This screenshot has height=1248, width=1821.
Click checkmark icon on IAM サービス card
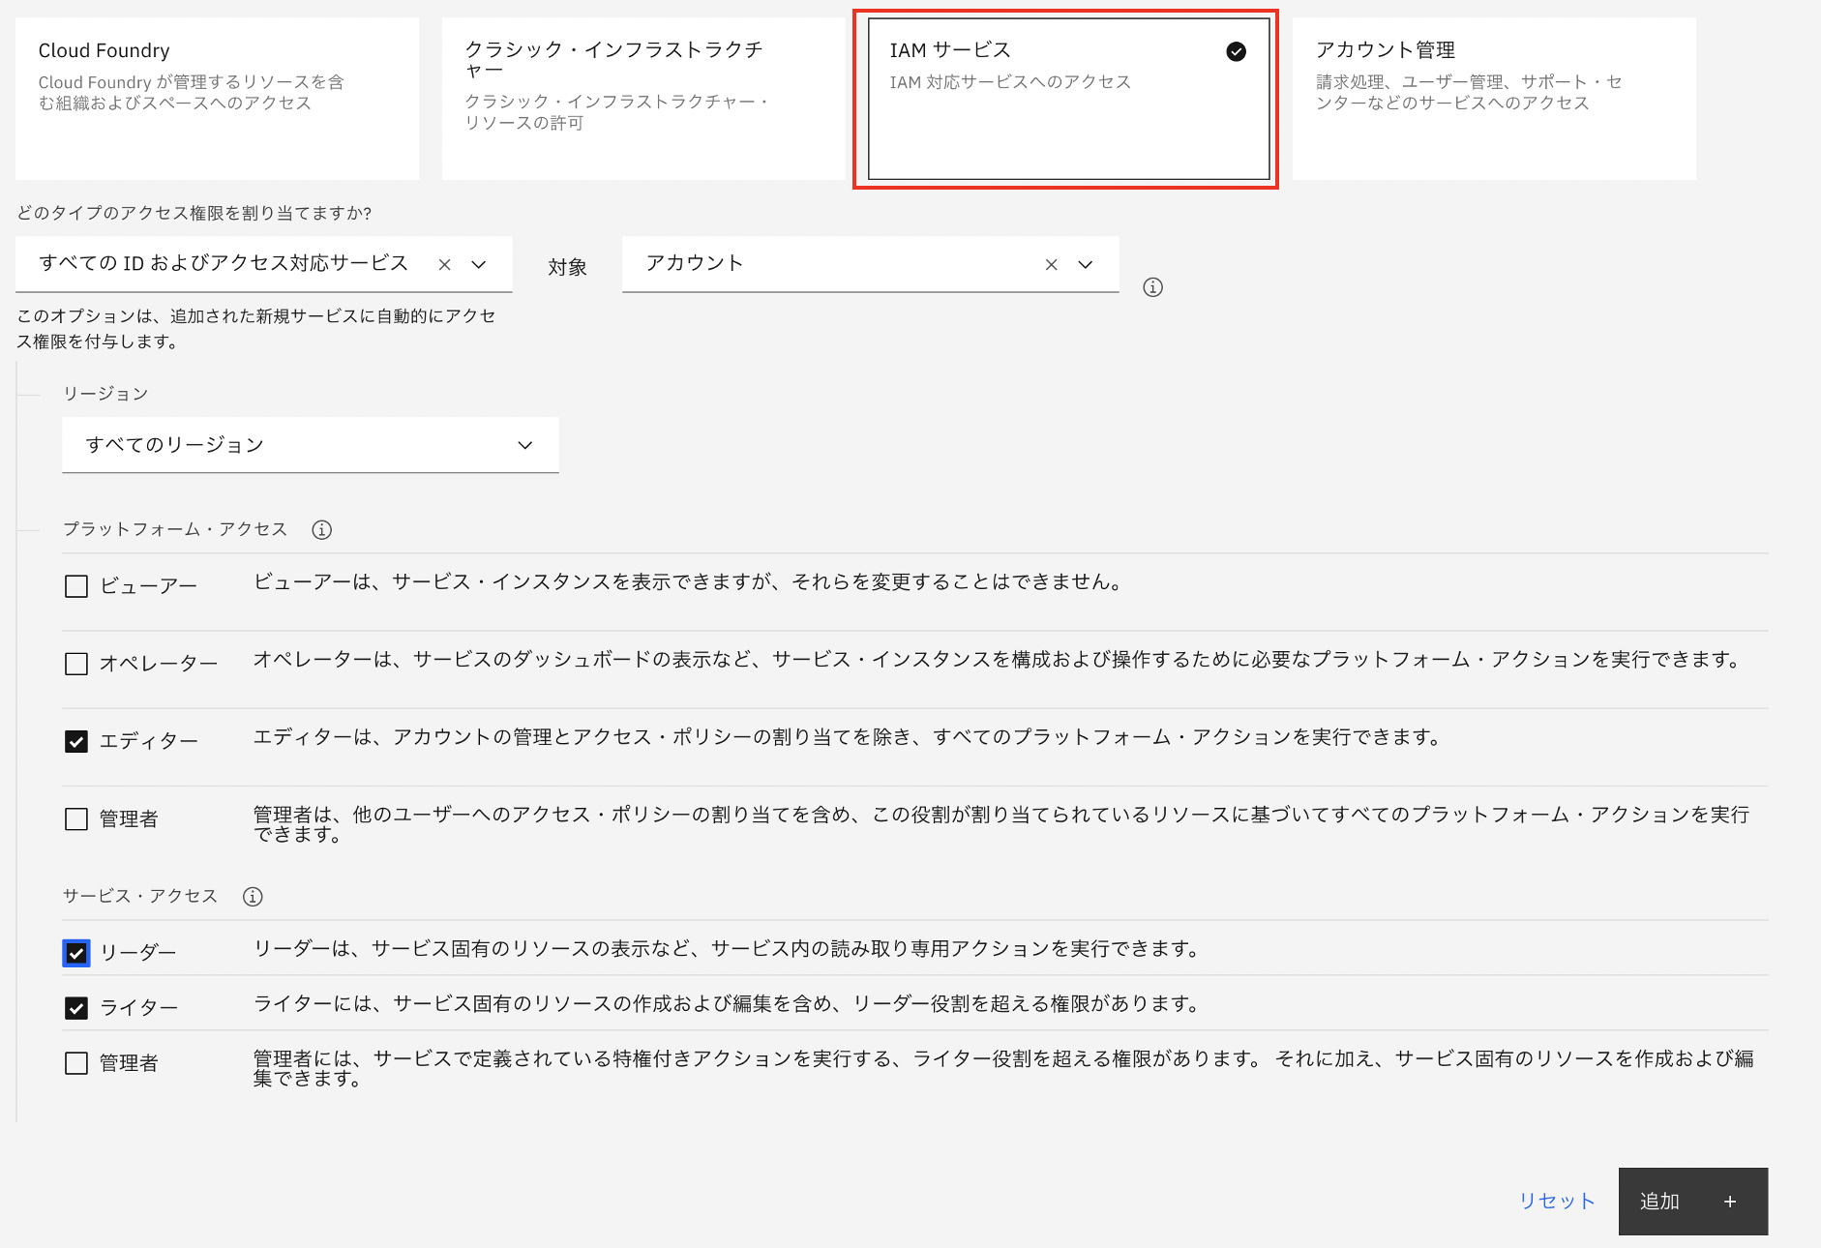(x=1236, y=52)
